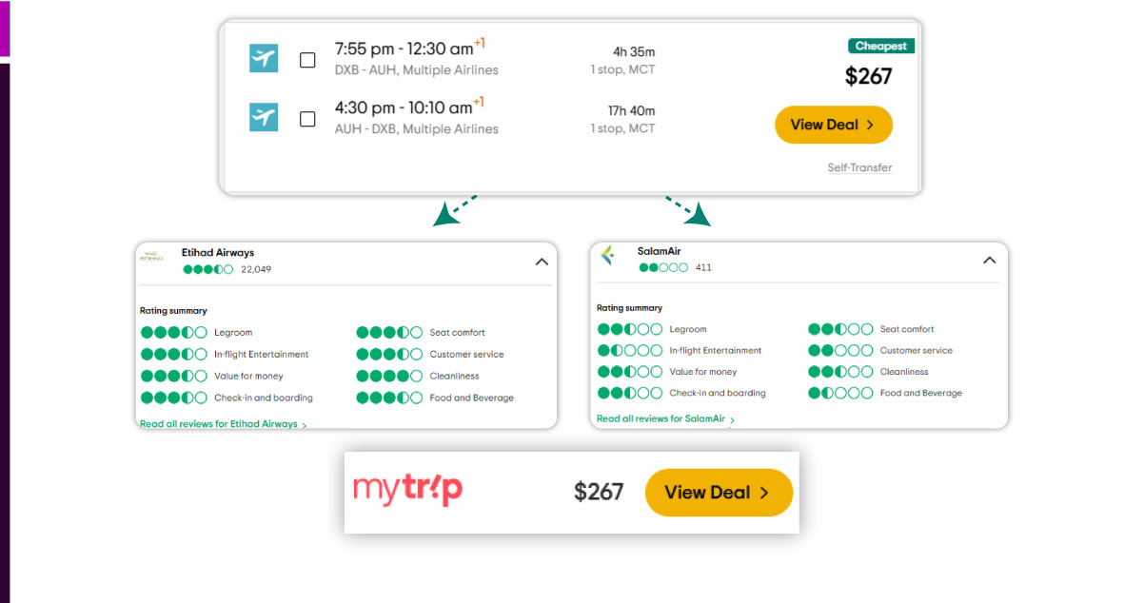
Task: Select the checkbox for the AUH-DXB return flight
Action: tap(307, 119)
